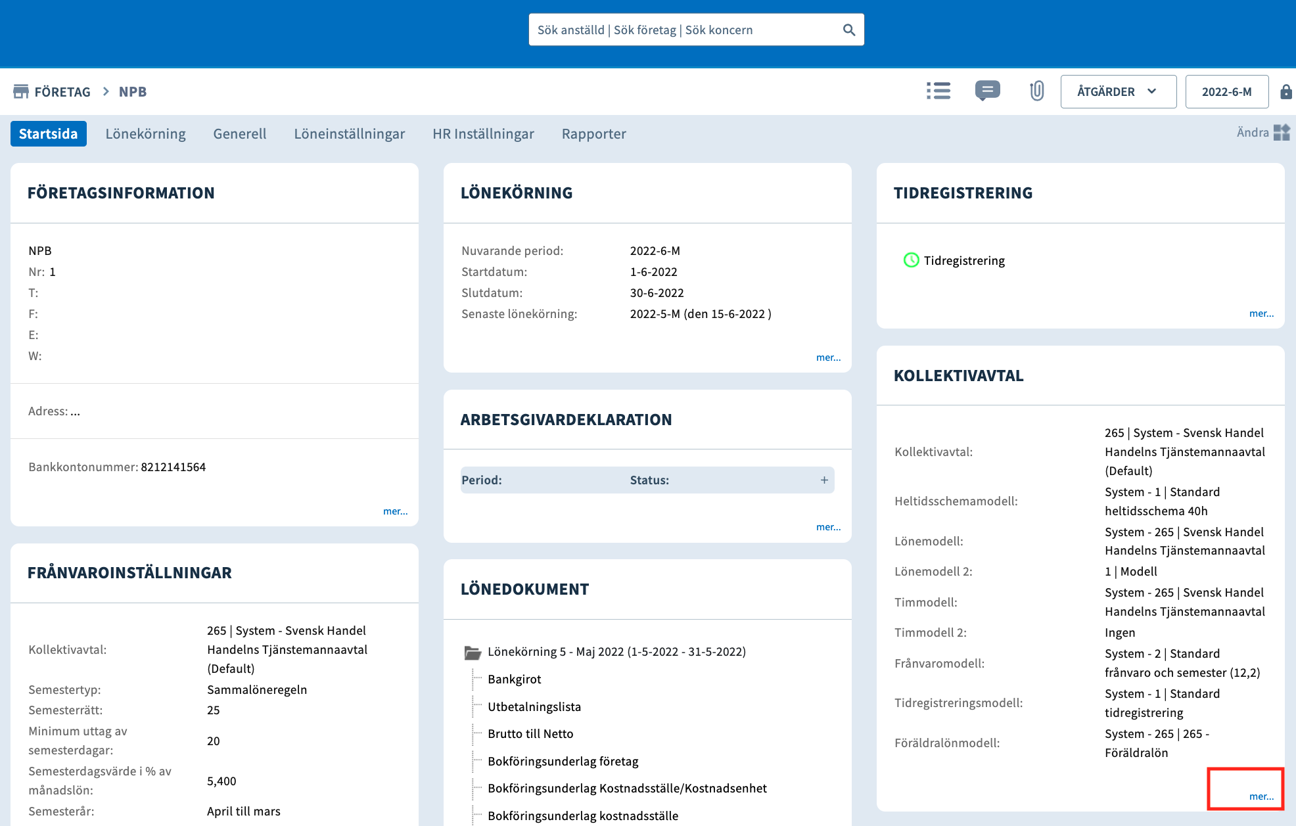
Task: Click FÖRETAG in the breadcrumb
Action: pyautogui.click(x=62, y=91)
